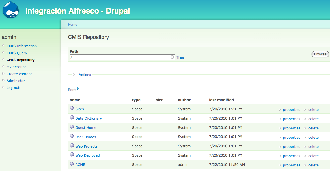The image size is (330, 171).
Task: Open the Guest Home space
Action: coord(86,128)
